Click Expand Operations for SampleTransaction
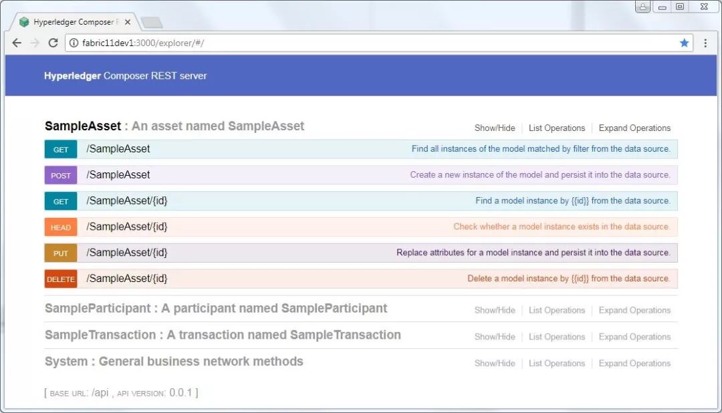This screenshot has width=722, height=413. click(634, 337)
